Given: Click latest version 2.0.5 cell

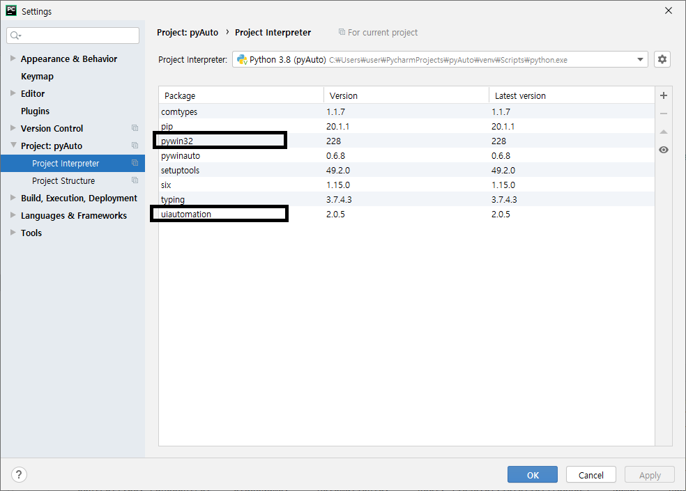Looking at the screenshot, I should [501, 215].
